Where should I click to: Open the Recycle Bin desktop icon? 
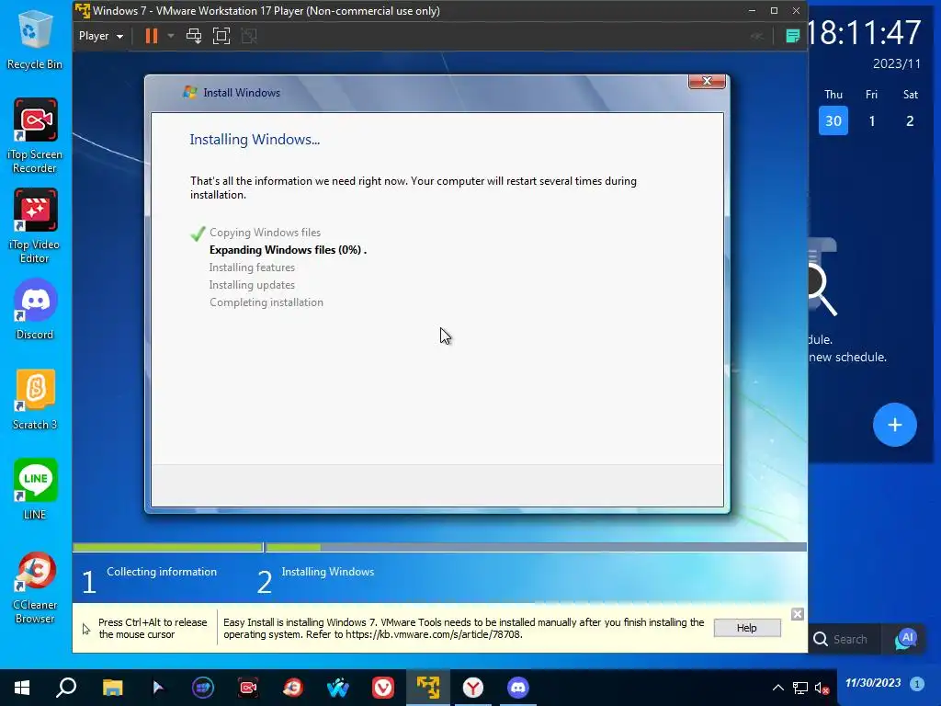coord(34,40)
